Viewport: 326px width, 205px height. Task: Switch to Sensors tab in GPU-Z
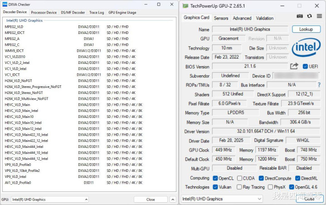pos(221,18)
